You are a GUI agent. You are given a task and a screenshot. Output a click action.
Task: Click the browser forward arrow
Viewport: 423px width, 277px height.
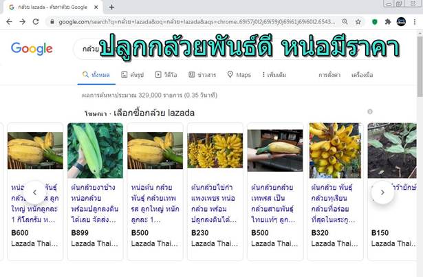[23, 22]
